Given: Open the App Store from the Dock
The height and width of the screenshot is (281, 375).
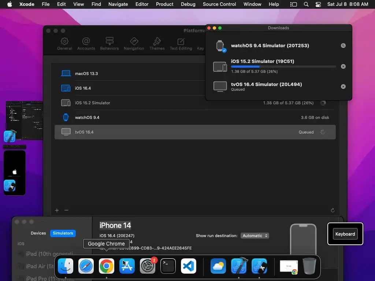Looking at the screenshot, I should tap(127, 266).
